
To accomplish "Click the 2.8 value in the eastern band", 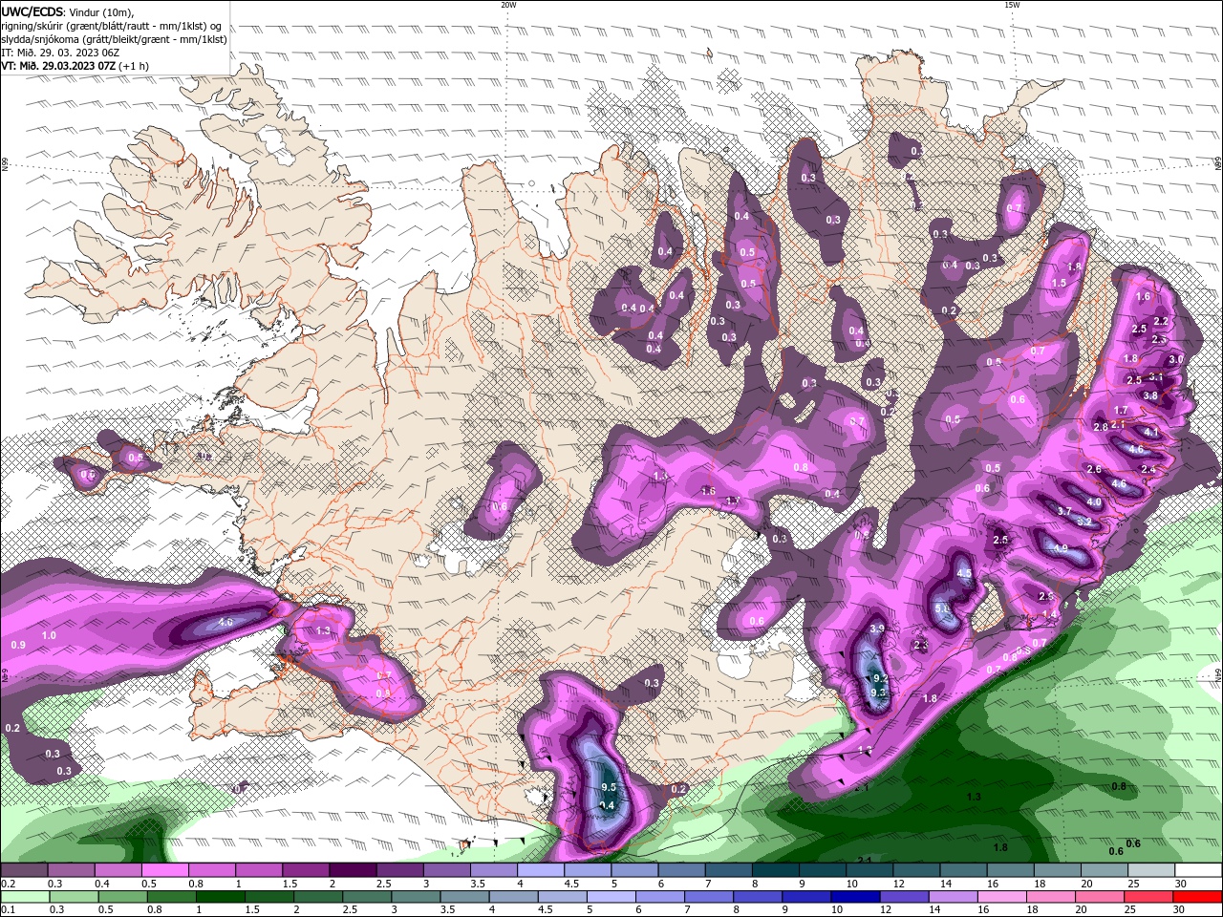I will pyautogui.click(x=1101, y=427).
